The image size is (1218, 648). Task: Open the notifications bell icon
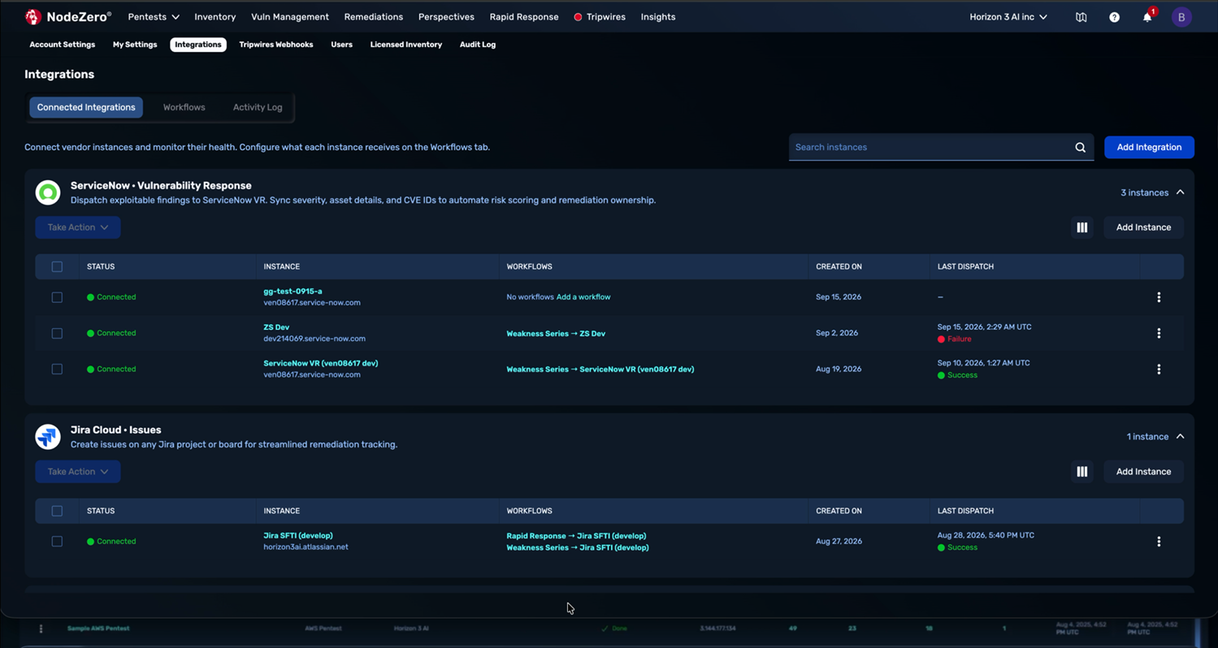click(x=1147, y=17)
